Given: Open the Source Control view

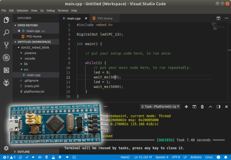Looking at the screenshot, I should coord(6,45).
